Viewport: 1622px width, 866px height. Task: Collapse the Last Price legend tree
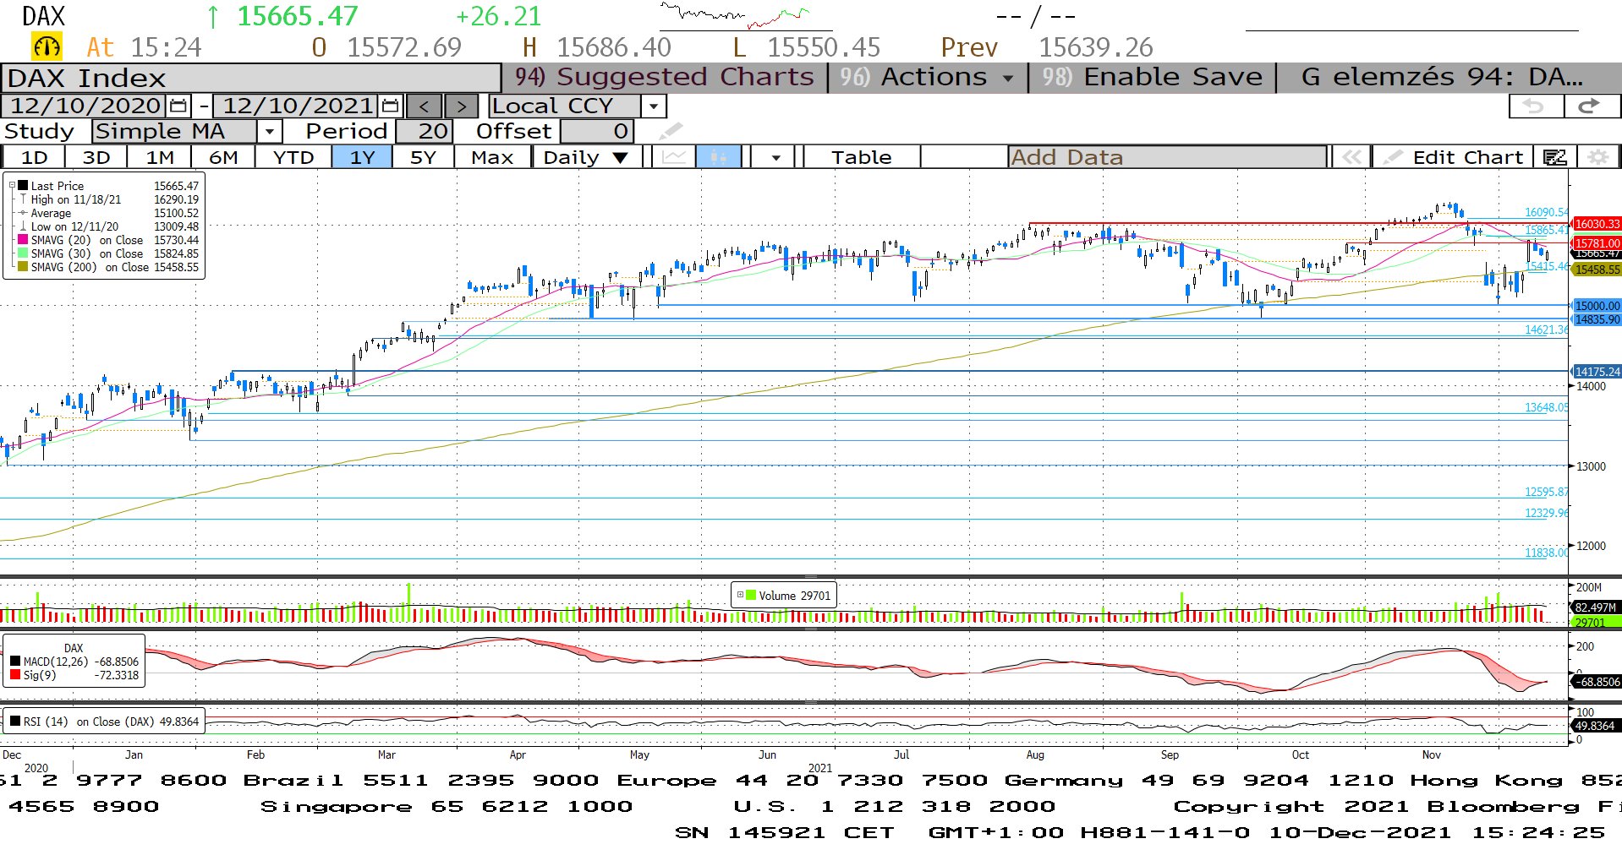(12, 185)
